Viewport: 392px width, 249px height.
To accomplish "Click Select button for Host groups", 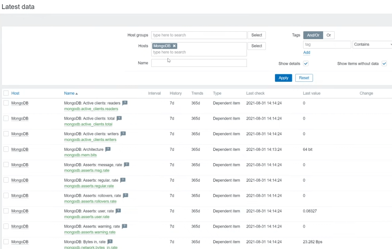I will point(257,35).
